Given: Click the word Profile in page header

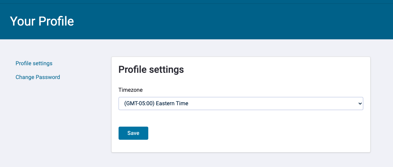Looking at the screenshot, I should [x=56, y=21].
